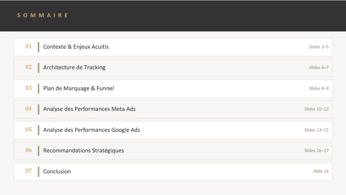
Task: Click the Slides 6–7 page reference
Action: pyautogui.click(x=319, y=68)
